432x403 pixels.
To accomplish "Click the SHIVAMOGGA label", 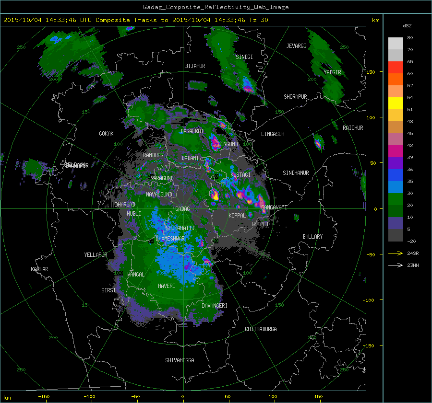I will [x=180, y=360].
